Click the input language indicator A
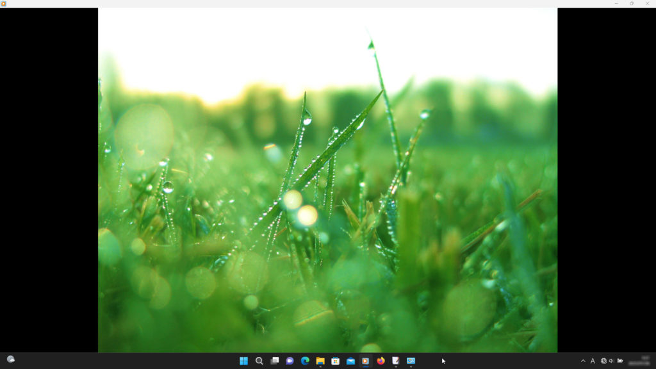The height and width of the screenshot is (369, 656). pos(593,361)
